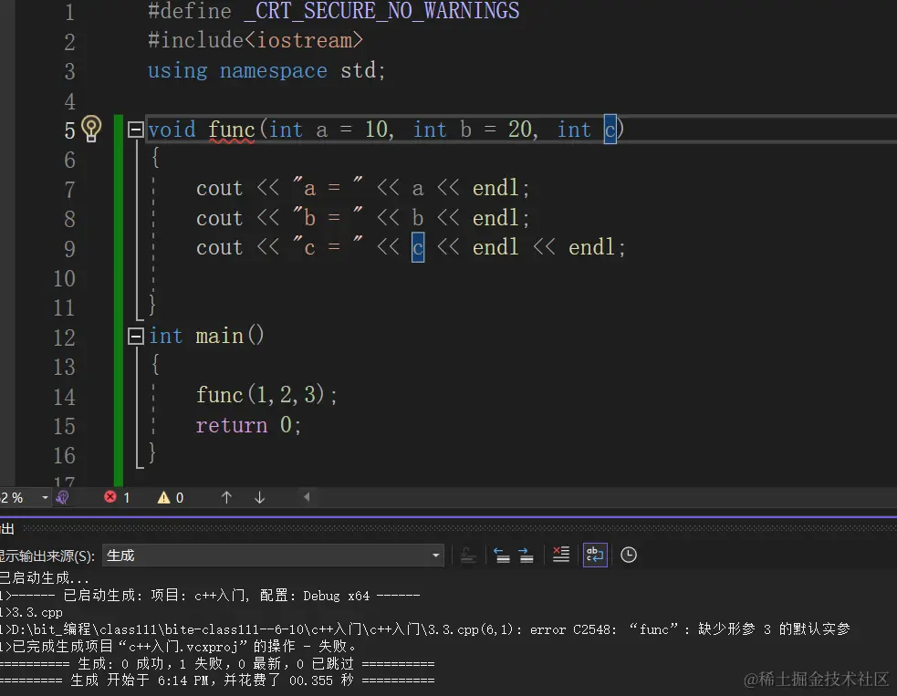The width and height of the screenshot is (897, 696).
Task: Toggle timestamp clock icon in output
Action: [x=628, y=555]
